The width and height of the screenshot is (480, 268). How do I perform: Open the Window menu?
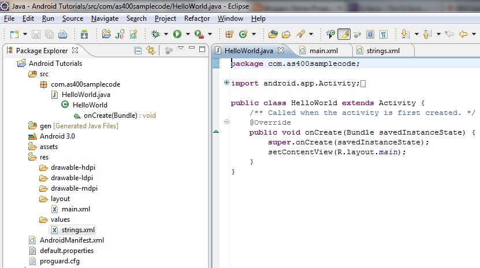pos(230,18)
